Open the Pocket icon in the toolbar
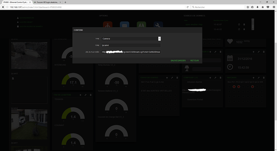The image size is (277, 151). pyautogui.click(x=268, y=7)
